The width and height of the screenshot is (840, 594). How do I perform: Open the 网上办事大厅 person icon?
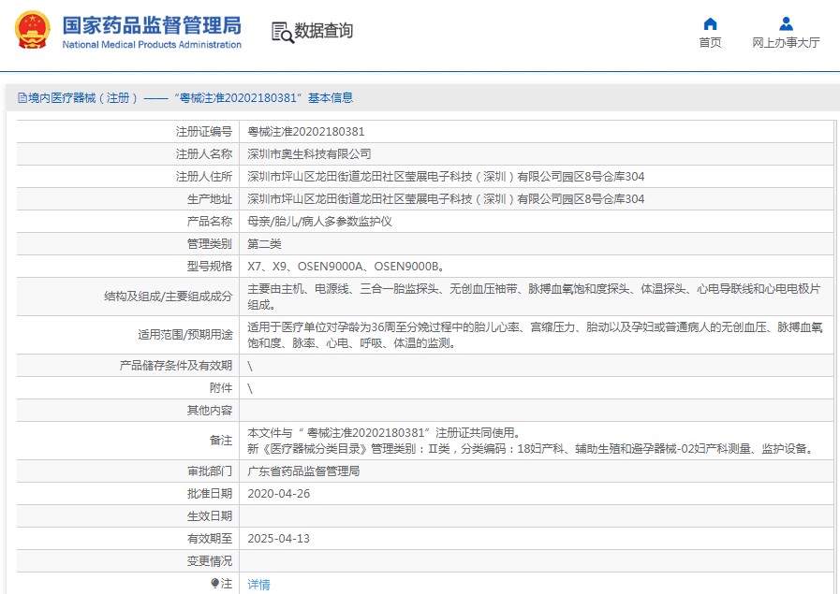coord(786,23)
